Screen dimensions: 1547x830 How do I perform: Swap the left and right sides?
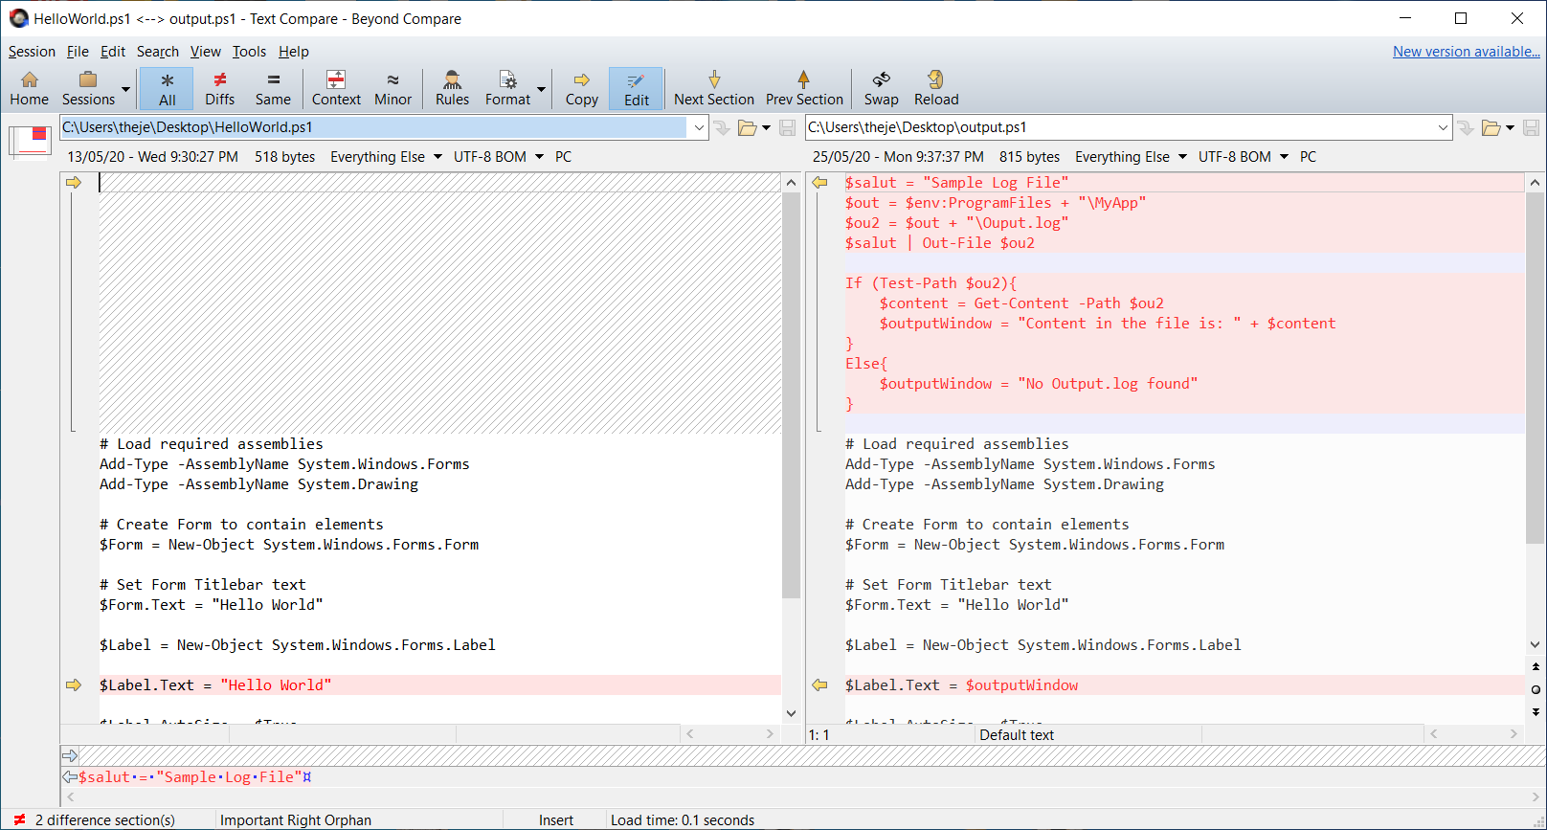pos(881,88)
